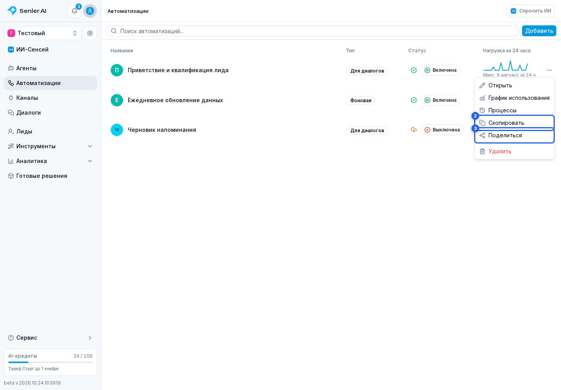Click the Ч avatar of Черновик напоминания
The image size is (561, 390).
[x=117, y=130]
